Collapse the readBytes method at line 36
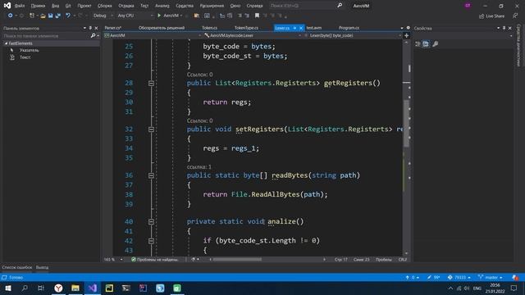The image size is (525, 295). 151,175
